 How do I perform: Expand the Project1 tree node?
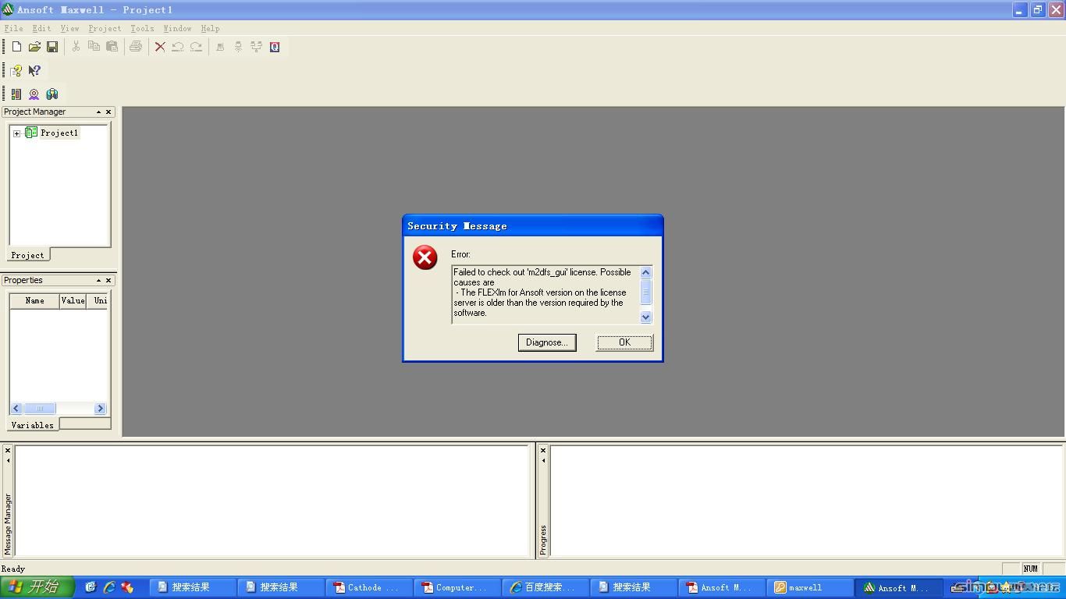[x=16, y=133]
